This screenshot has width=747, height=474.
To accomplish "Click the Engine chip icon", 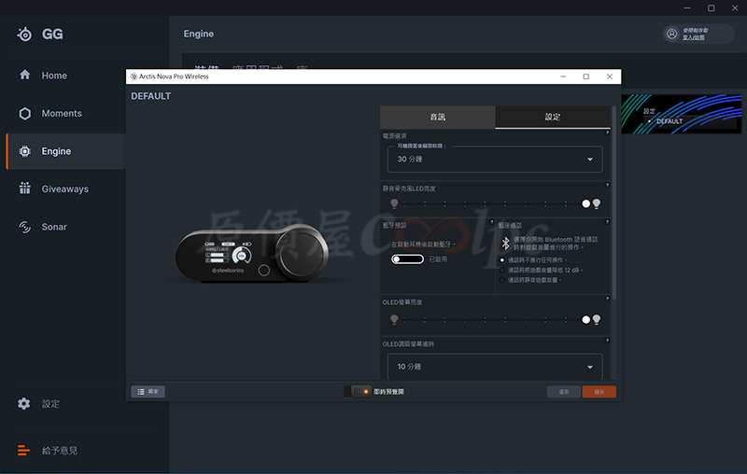I will pyautogui.click(x=25, y=151).
